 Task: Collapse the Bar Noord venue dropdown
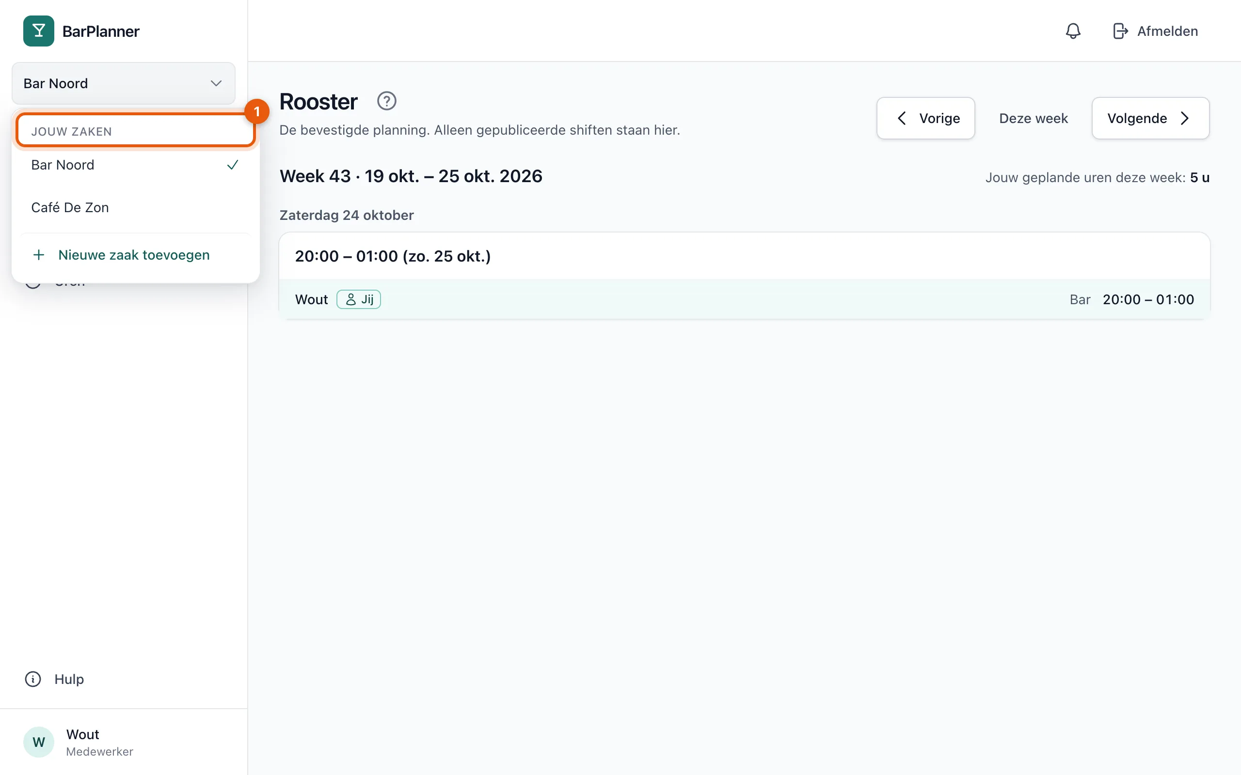click(x=124, y=83)
